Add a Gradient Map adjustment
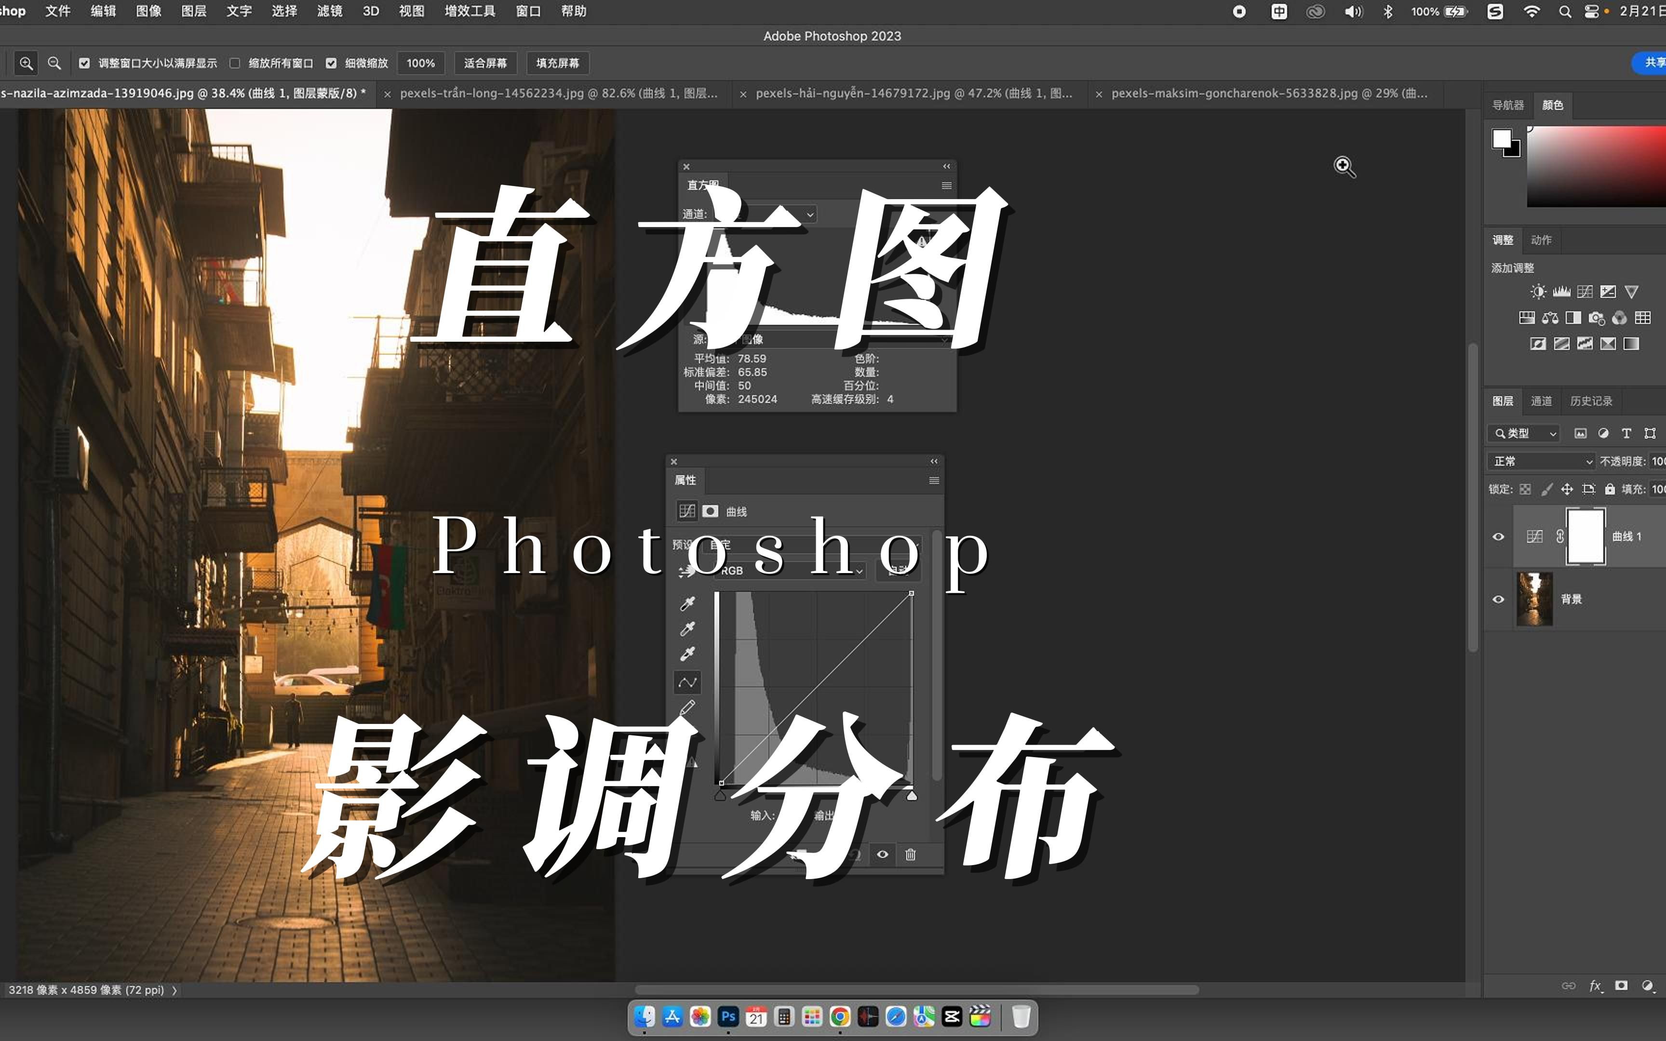The height and width of the screenshot is (1041, 1666). pyautogui.click(x=1632, y=344)
